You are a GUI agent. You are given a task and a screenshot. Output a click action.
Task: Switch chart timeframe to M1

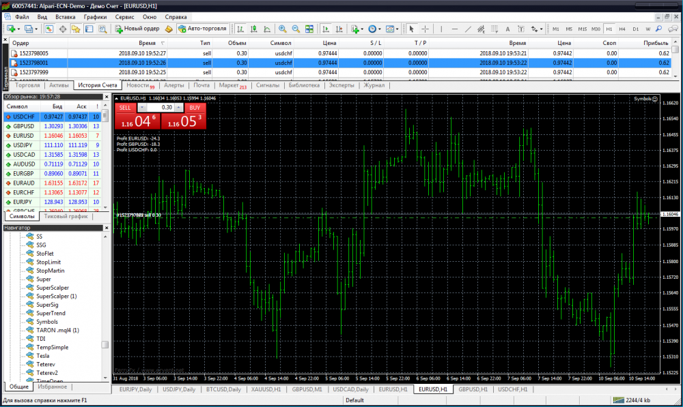point(556,29)
